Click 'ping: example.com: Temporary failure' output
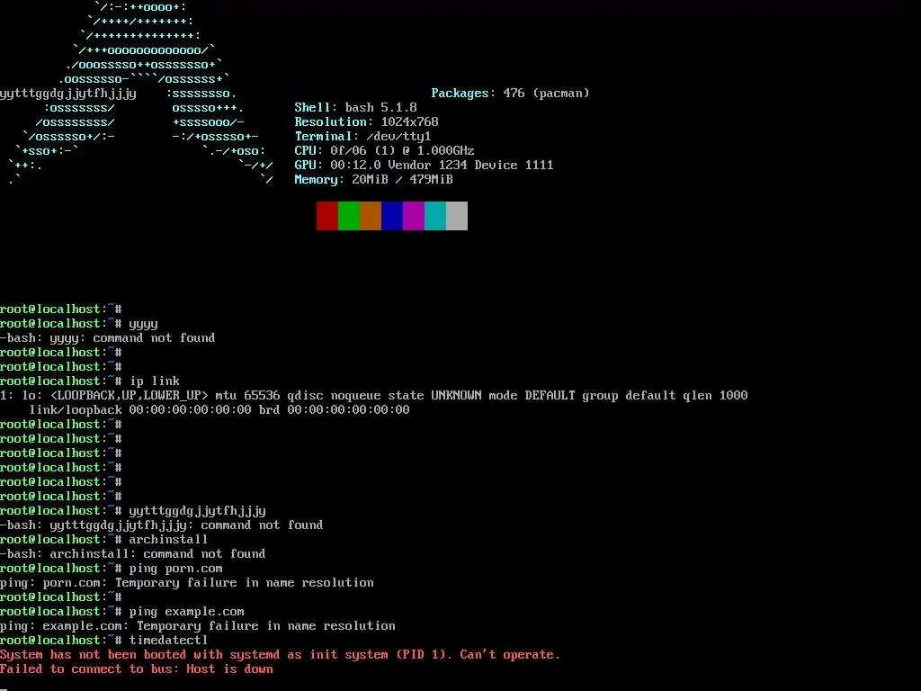921x691 pixels. coord(197,626)
